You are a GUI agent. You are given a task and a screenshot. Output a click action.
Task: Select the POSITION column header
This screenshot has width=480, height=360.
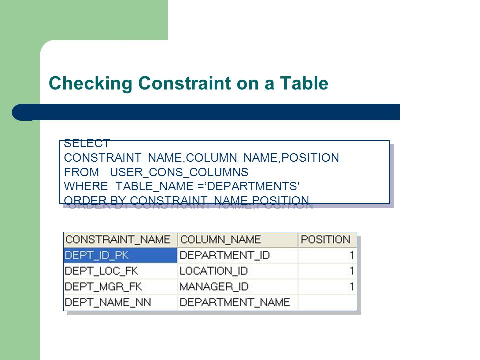(x=327, y=240)
